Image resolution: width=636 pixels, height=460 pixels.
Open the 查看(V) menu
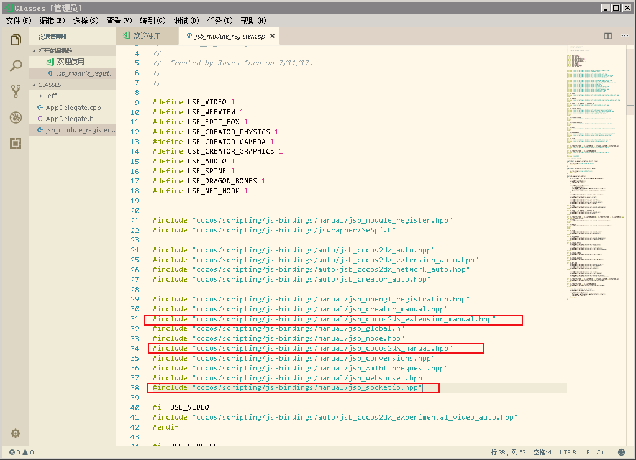119,21
